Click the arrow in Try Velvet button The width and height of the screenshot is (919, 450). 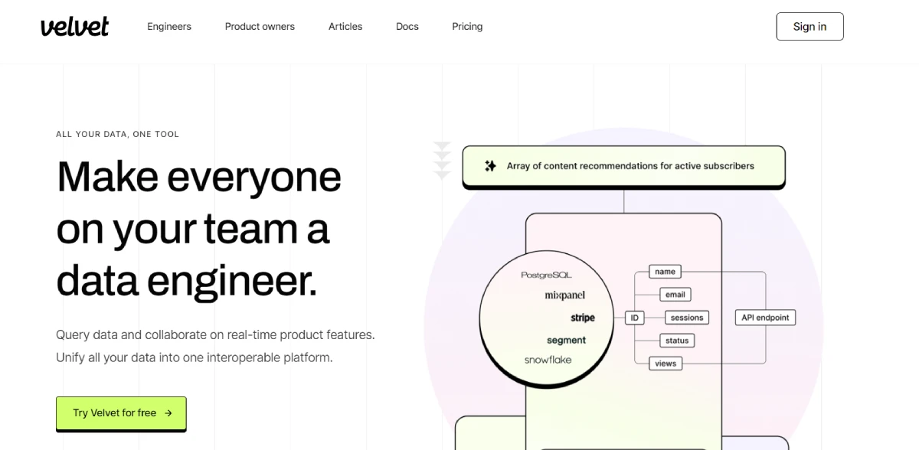168,413
